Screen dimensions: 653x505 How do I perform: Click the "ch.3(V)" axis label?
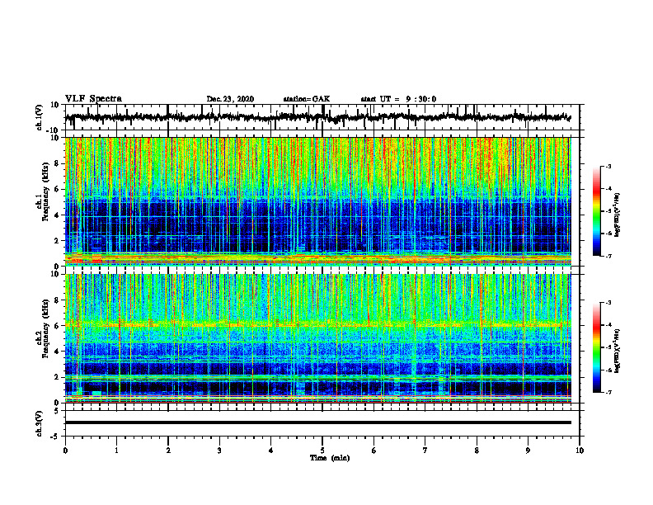40,423
